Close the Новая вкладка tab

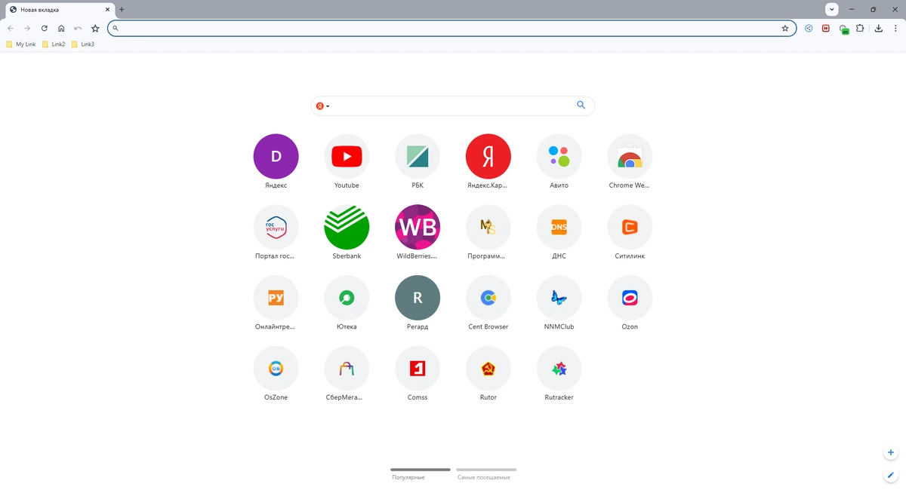[x=107, y=10]
